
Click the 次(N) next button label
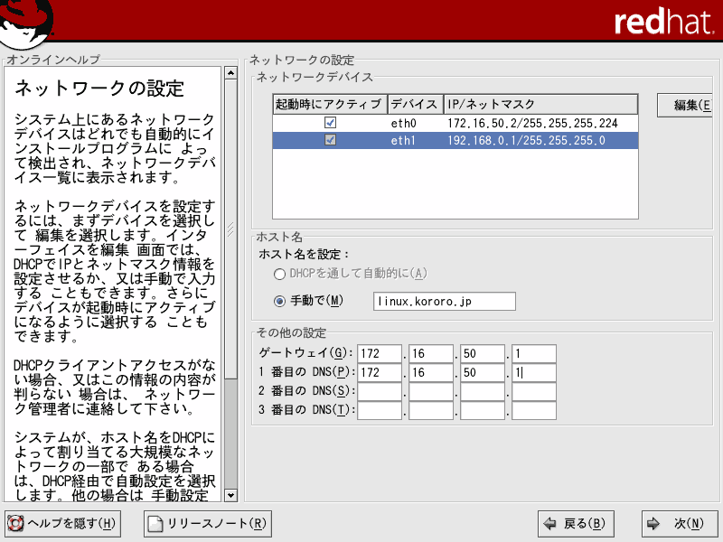tap(689, 524)
